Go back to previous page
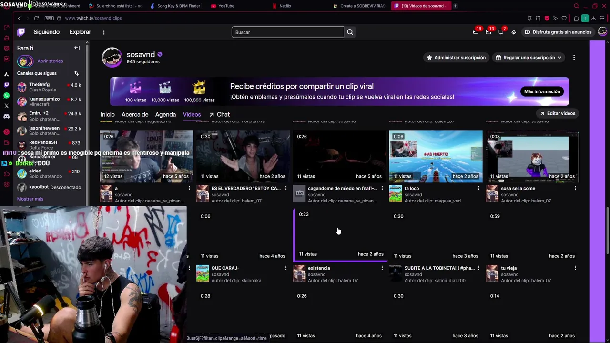610x343 pixels. point(19,18)
